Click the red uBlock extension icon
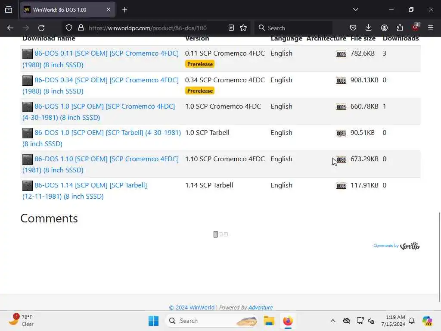The width and height of the screenshot is (441, 331). 416,27
